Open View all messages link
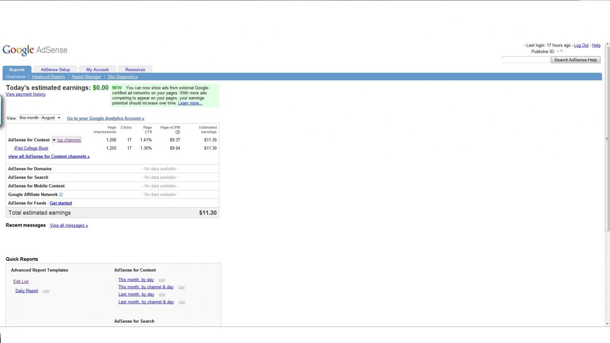This screenshot has height=343, width=610. (69, 225)
